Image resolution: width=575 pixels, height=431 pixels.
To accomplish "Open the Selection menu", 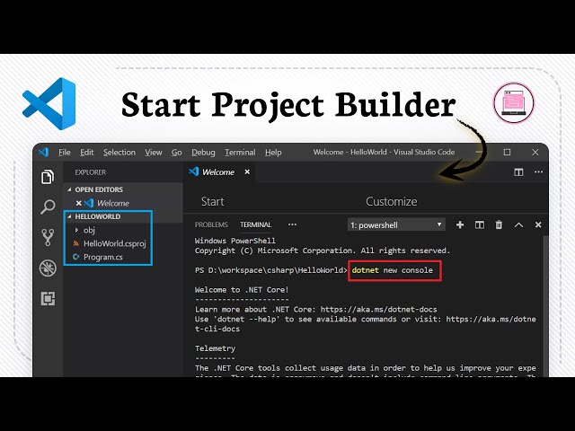I will pyautogui.click(x=119, y=152).
